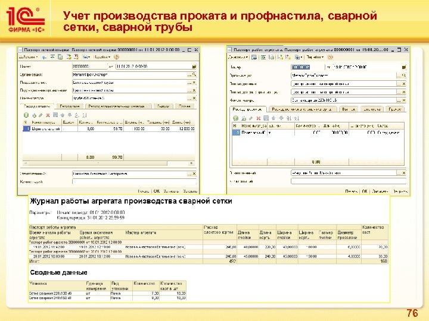Open the Прочее tab in left window

click(x=185, y=106)
